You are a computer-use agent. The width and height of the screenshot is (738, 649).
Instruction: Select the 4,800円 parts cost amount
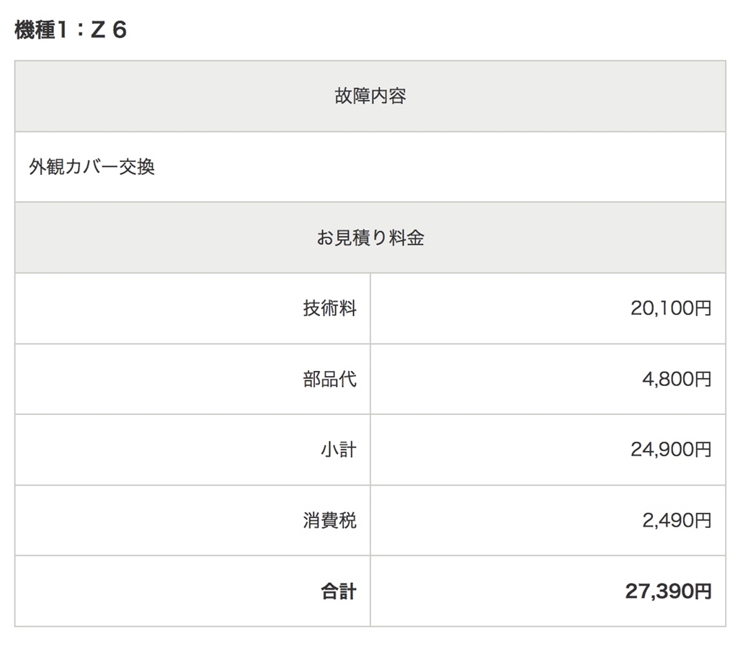coord(677,379)
